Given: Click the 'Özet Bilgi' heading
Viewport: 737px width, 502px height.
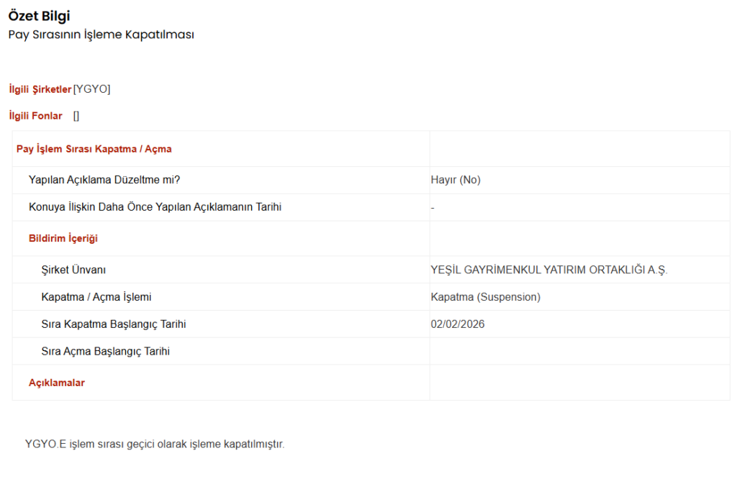Looking at the screenshot, I should pyautogui.click(x=40, y=16).
